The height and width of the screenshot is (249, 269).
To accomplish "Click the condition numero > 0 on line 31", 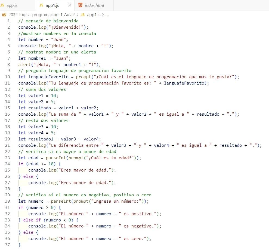I will [x=41, y=208].
